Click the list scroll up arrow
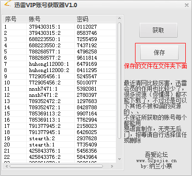This screenshot has height=176, width=192. (119, 18)
